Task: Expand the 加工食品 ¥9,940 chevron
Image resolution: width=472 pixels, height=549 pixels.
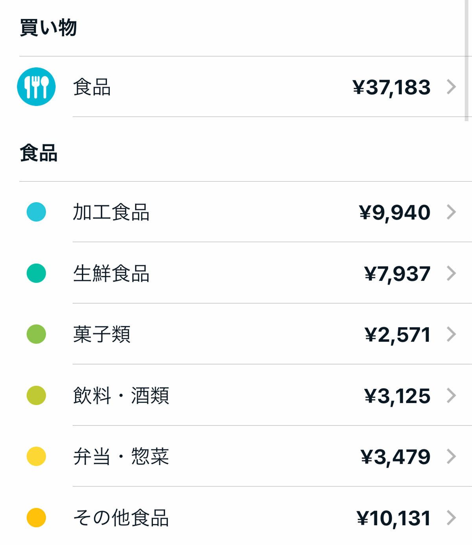Action: (x=452, y=212)
